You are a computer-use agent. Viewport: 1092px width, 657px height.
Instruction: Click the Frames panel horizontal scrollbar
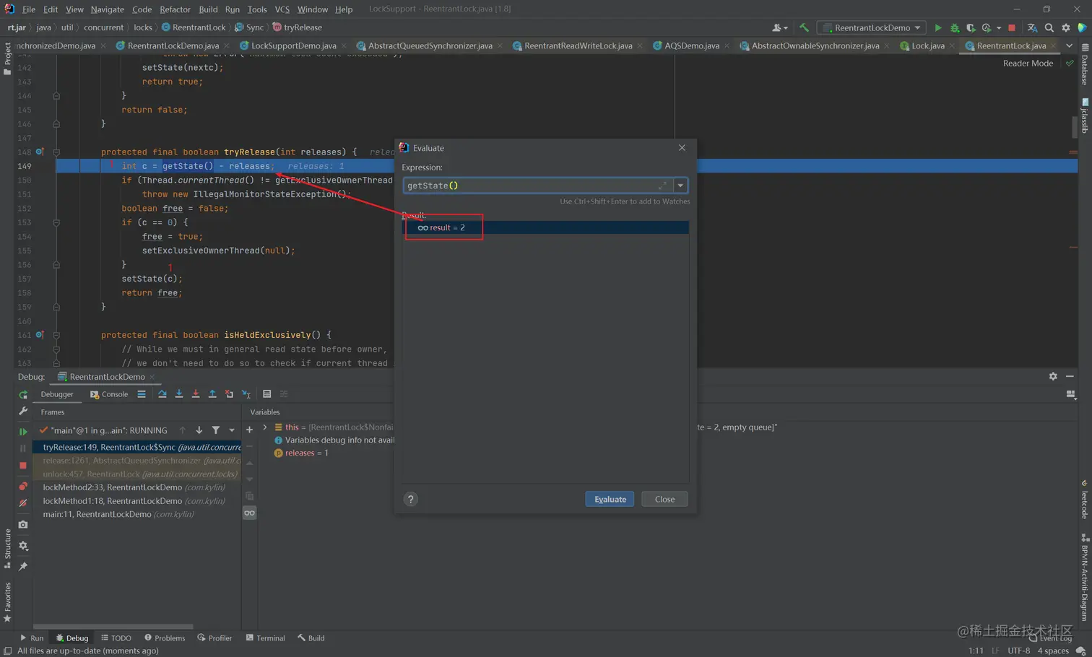(x=113, y=626)
